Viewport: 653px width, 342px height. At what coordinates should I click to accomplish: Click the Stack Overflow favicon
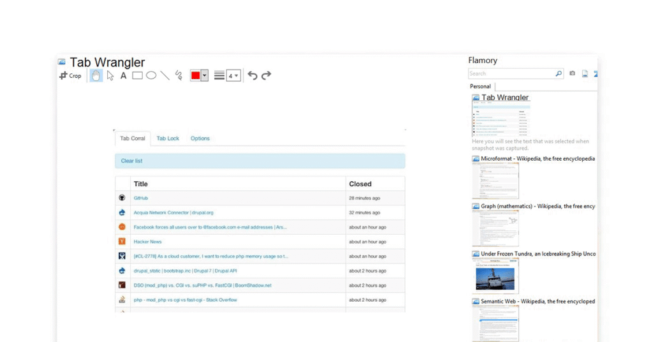[x=122, y=299]
